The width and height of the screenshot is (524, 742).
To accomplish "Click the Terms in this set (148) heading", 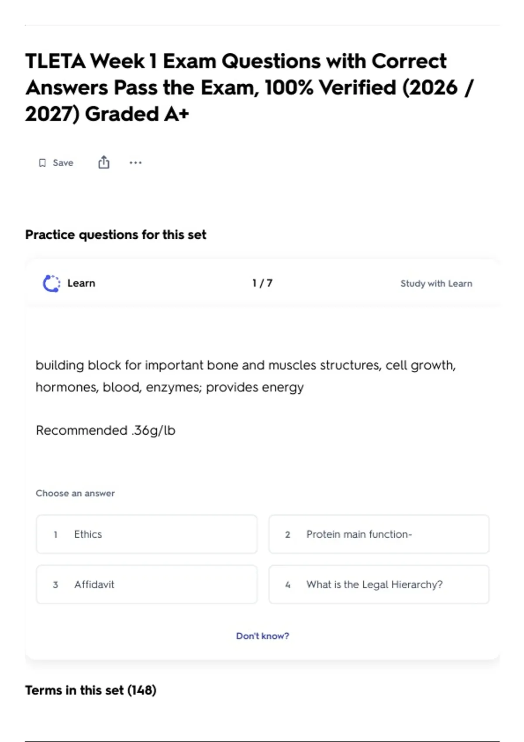I will click(x=91, y=690).
